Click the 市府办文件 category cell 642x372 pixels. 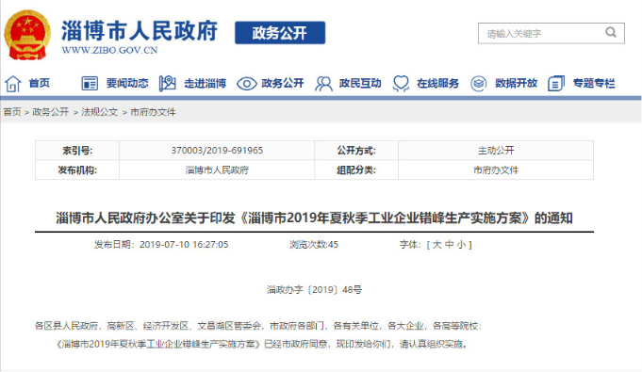tap(496, 170)
